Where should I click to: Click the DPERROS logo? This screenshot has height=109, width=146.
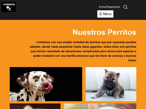[9, 7]
